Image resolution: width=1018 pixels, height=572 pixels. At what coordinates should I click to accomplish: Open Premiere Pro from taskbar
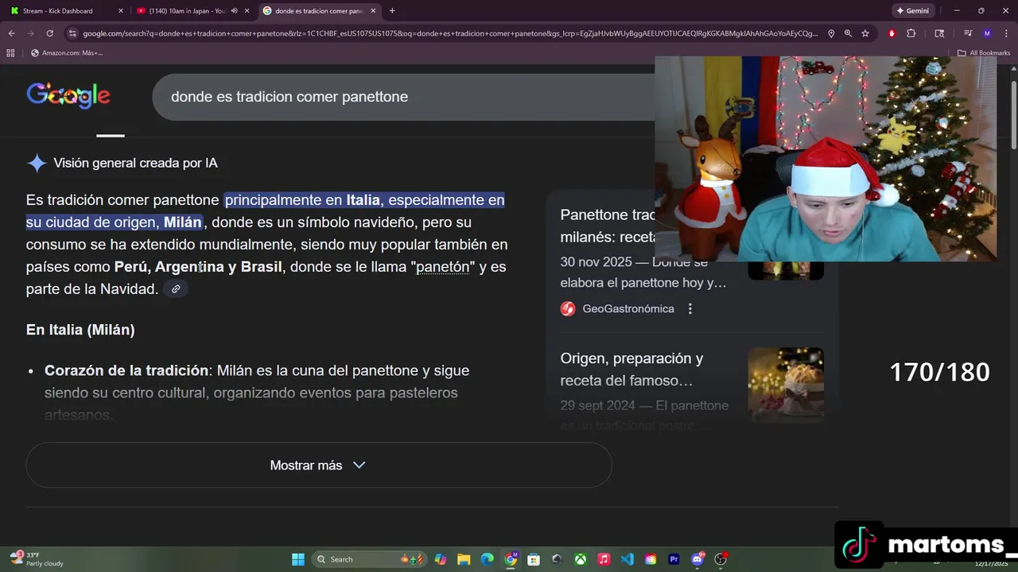click(x=674, y=559)
